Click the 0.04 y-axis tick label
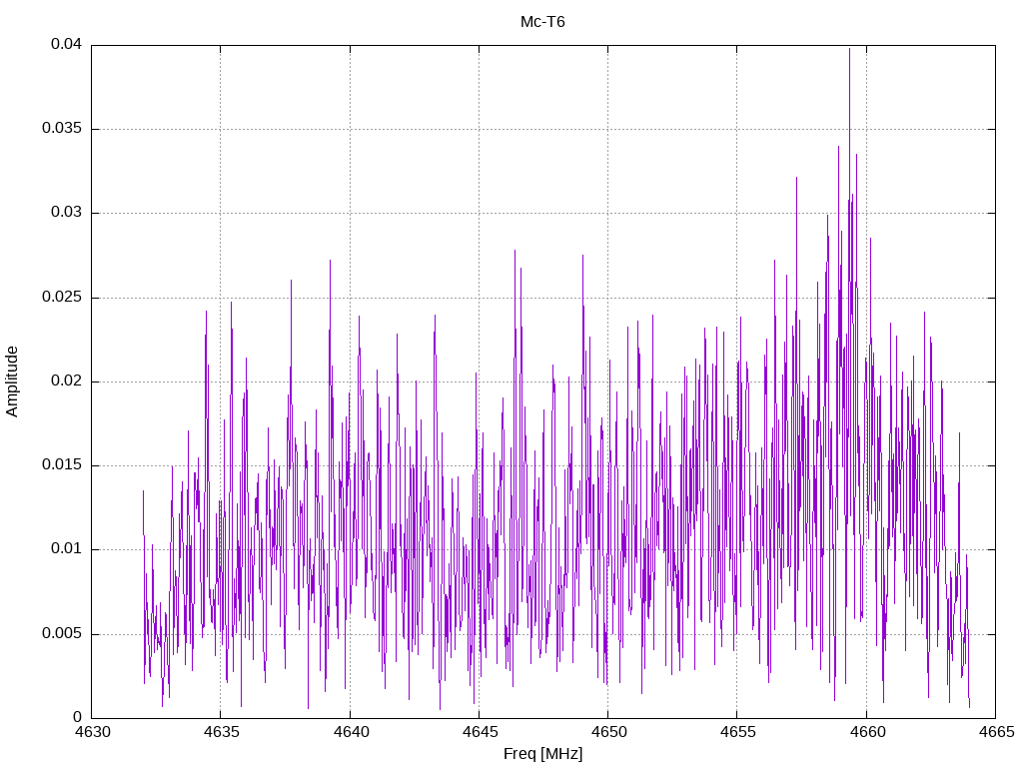Screen dimensions: 1023x767 [67, 44]
